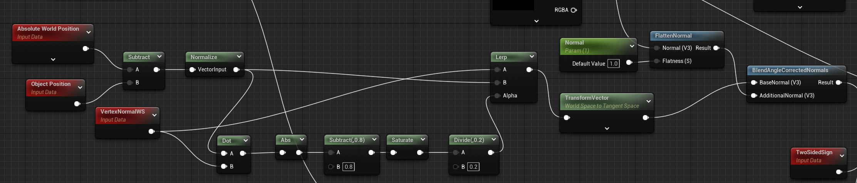Click input pin A on the Lerp node

click(497, 69)
